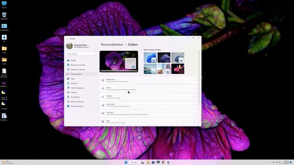Screen dimensions: 294x165
Task: Open Background settings row
Action: coord(148,81)
